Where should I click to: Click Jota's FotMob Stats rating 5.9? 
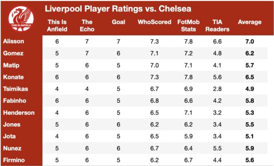pos(188,136)
